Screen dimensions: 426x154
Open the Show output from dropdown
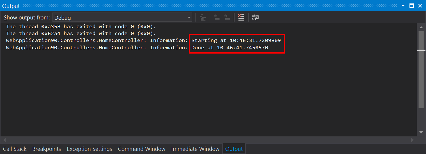[x=122, y=18]
